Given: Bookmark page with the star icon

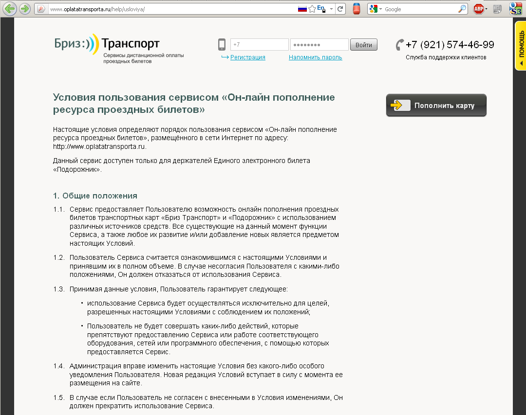Looking at the screenshot, I should click(312, 9).
